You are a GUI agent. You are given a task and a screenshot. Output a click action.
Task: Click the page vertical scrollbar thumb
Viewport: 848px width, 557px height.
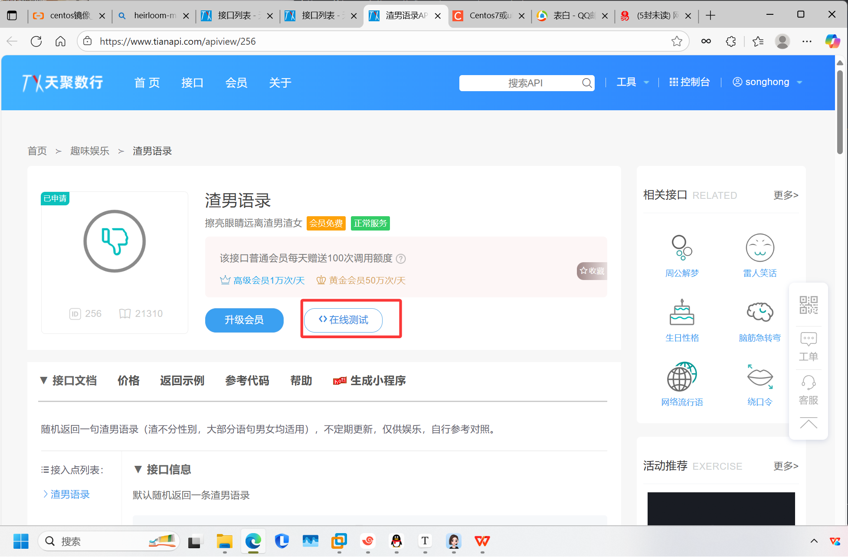[x=840, y=113]
